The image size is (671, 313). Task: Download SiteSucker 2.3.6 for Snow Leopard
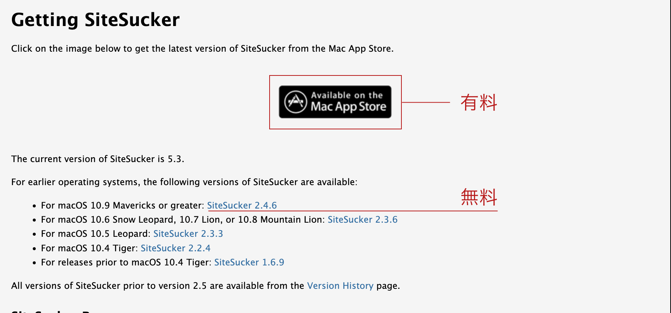[x=362, y=220]
